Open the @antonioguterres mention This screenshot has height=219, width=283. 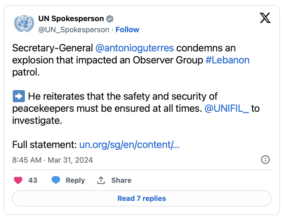(x=134, y=48)
